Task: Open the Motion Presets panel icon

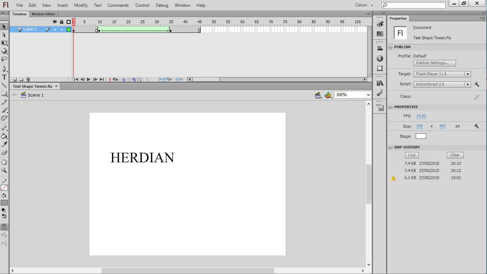Action: click(380, 93)
